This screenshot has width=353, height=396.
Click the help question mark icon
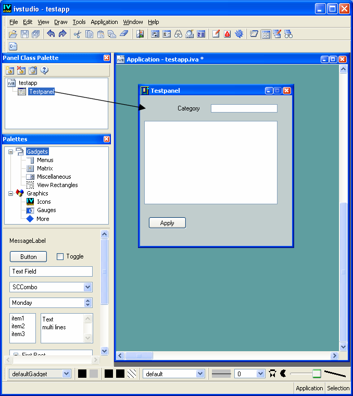[x=44, y=70]
